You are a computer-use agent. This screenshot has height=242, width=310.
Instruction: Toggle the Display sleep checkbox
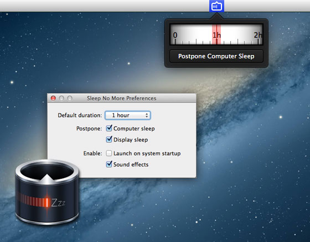coord(109,139)
